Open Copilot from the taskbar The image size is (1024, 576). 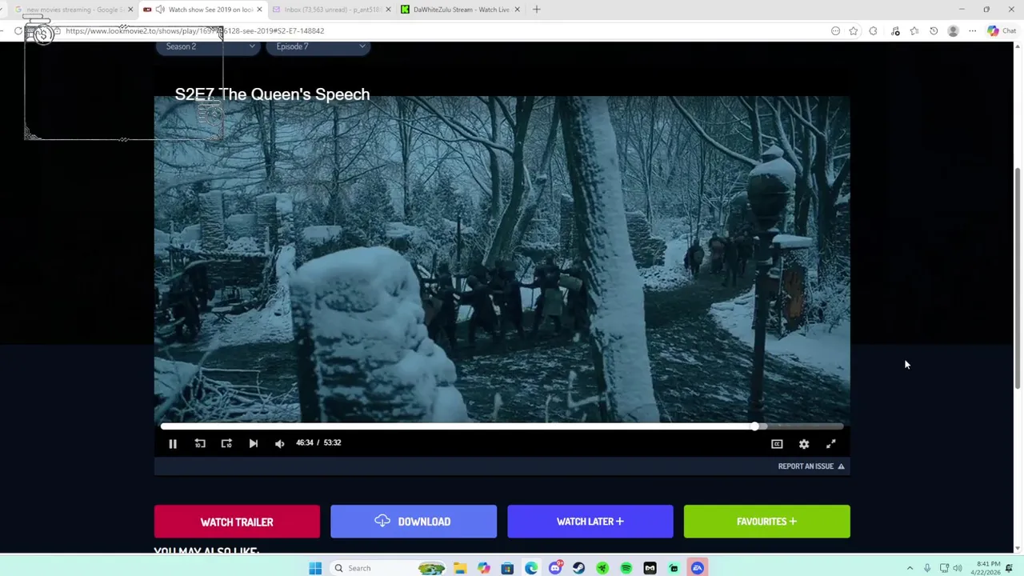pyautogui.click(x=484, y=568)
